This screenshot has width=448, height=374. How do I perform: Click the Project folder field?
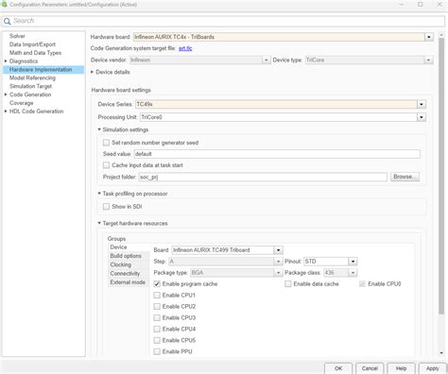click(x=263, y=177)
